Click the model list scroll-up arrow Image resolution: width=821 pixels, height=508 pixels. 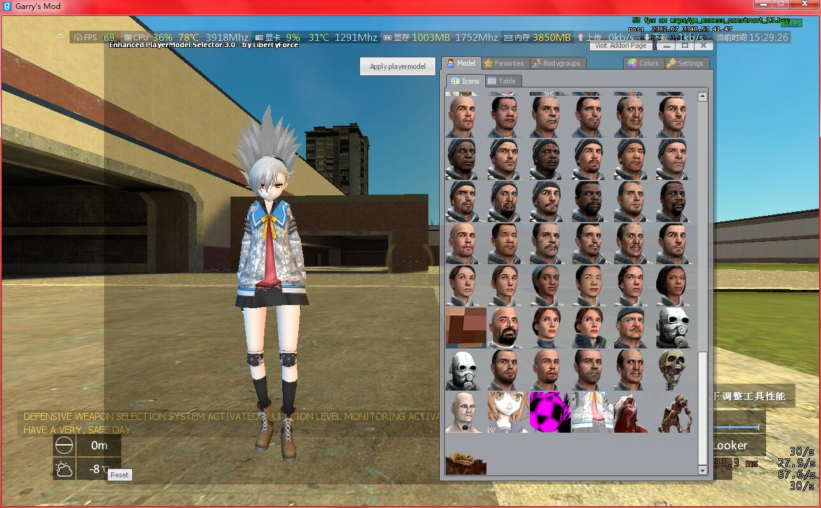[702, 96]
